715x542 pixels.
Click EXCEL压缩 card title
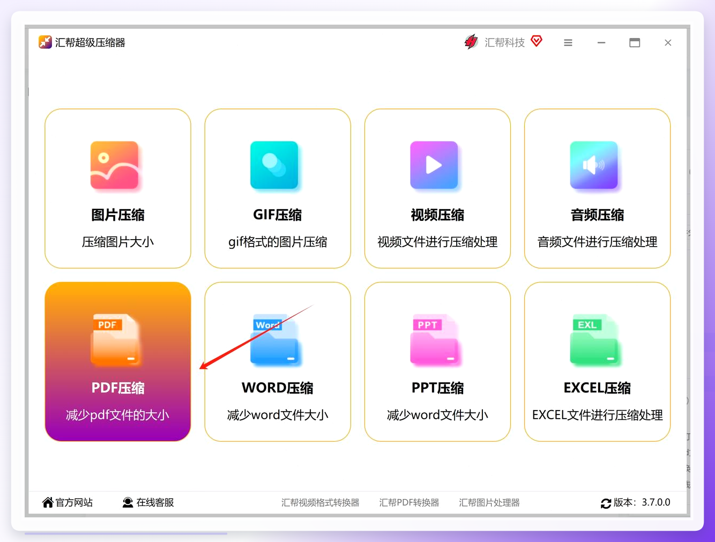coord(597,388)
